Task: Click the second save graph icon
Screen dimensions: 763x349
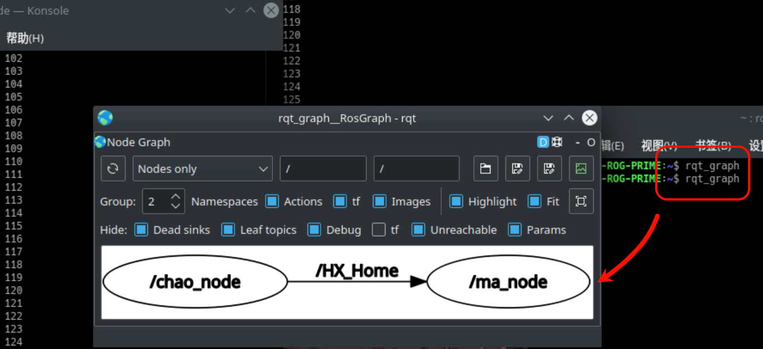Action: (549, 169)
